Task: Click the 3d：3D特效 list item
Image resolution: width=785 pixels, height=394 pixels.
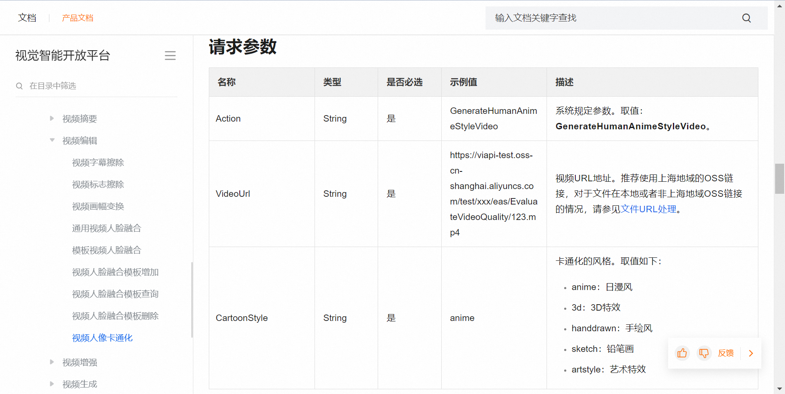Action: coord(596,308)
